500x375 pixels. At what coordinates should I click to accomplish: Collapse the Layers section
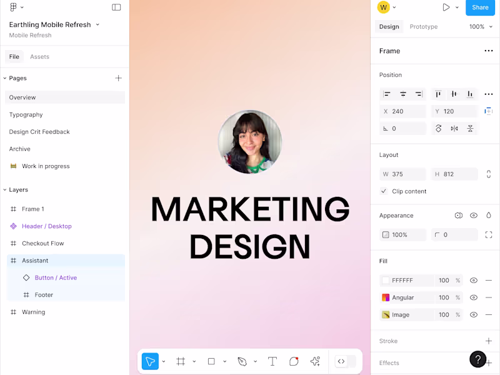5,190
